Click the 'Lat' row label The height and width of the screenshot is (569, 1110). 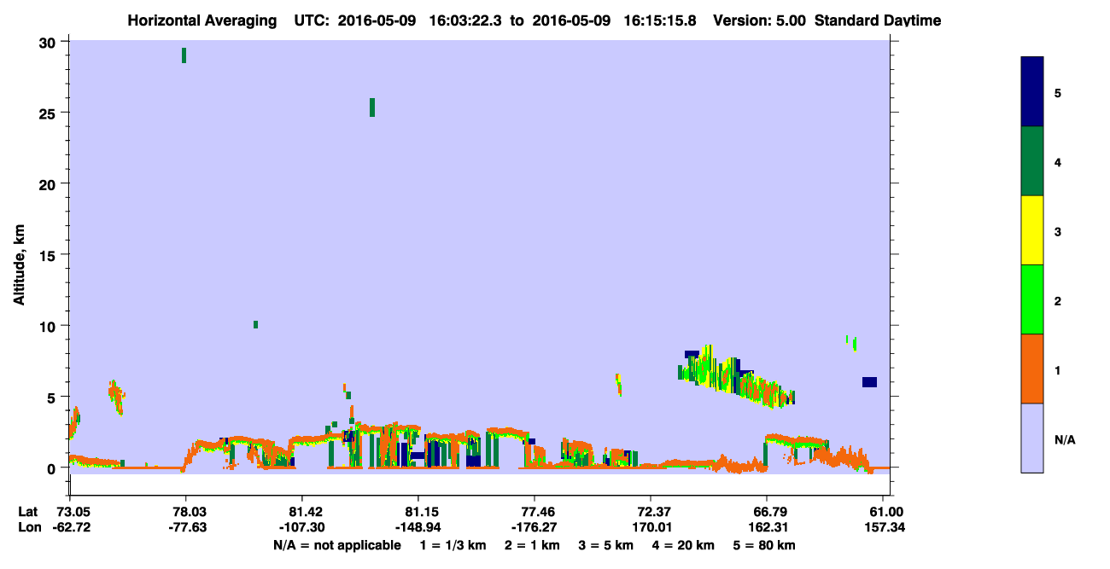(28, 511)
